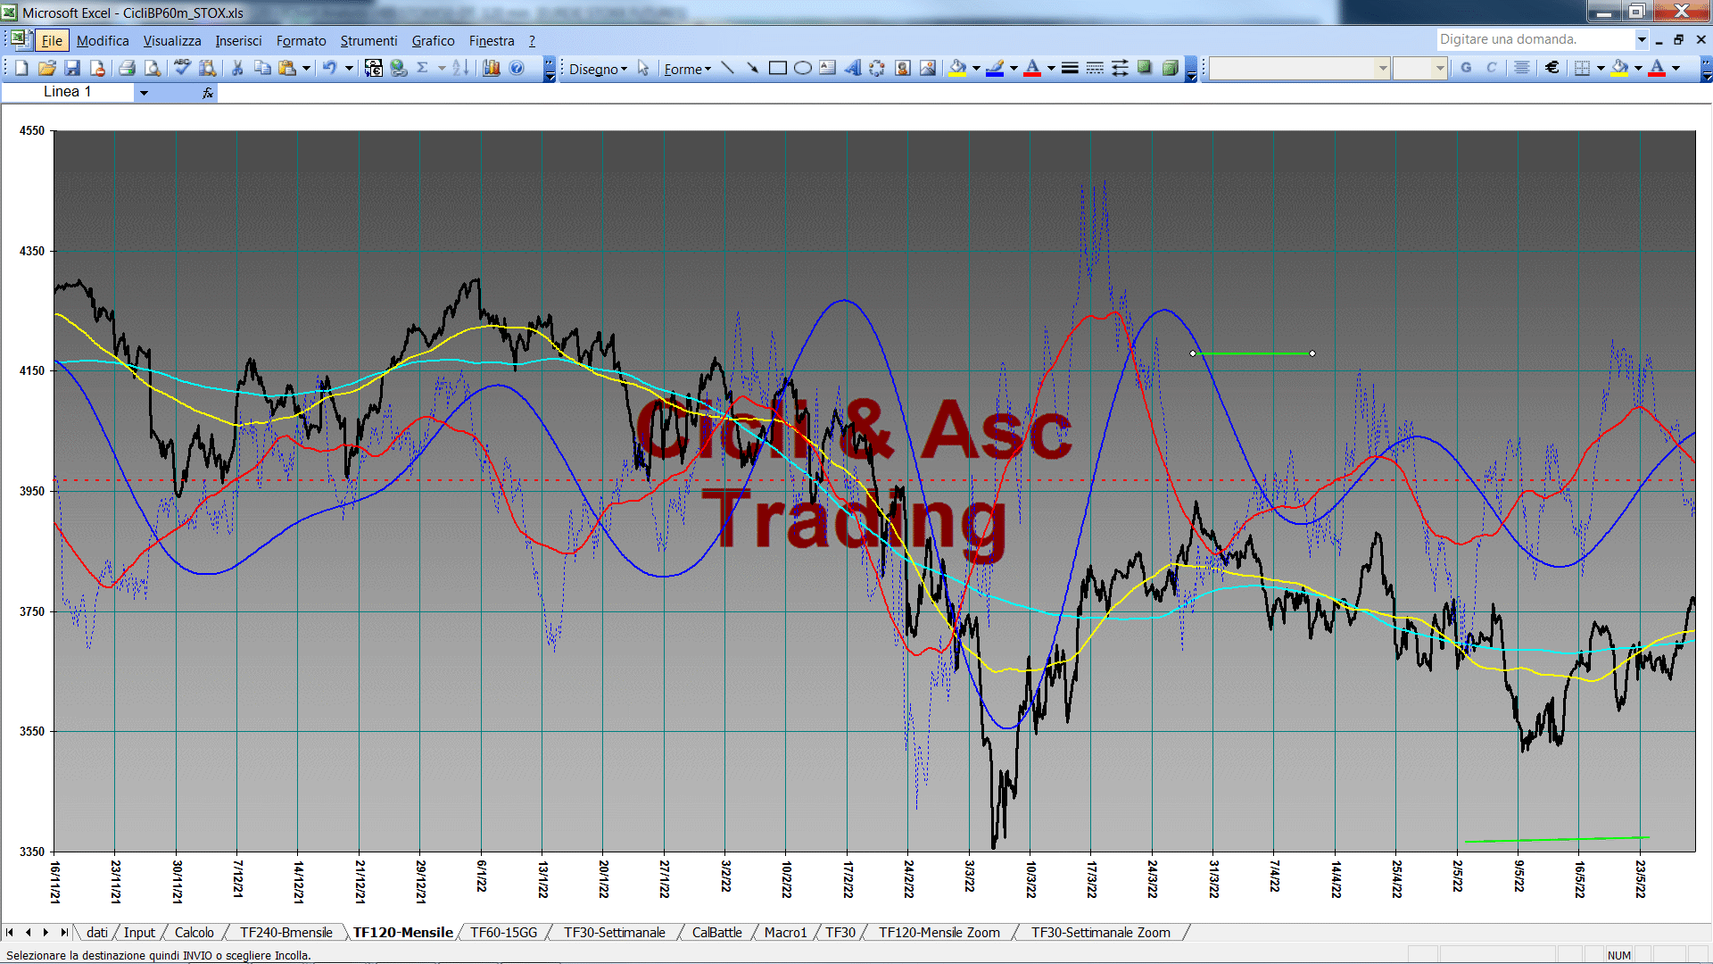This screenshot has width=1713, height=964.
Task: Insert a Text Box
Action: (828, 68)
